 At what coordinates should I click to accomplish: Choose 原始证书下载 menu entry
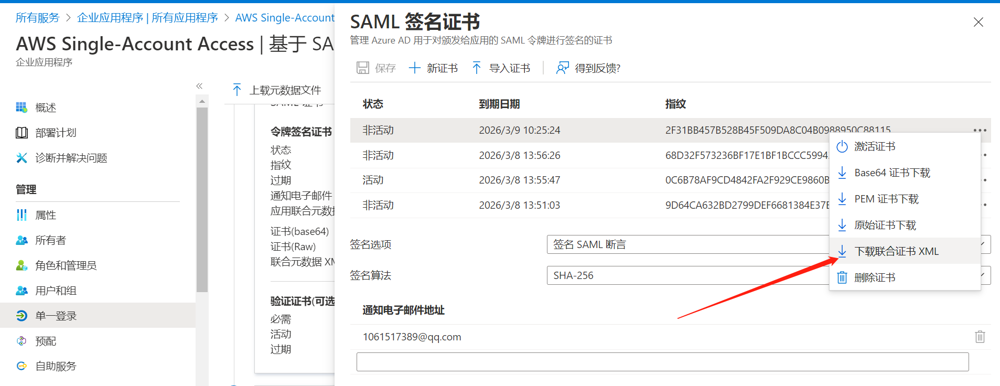pos(905,225)
